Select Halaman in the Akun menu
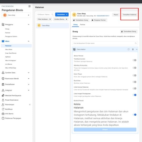 (x=16, y=46)
